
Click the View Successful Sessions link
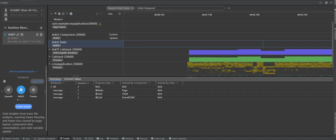pyautogui.click(x=24, y=72)
